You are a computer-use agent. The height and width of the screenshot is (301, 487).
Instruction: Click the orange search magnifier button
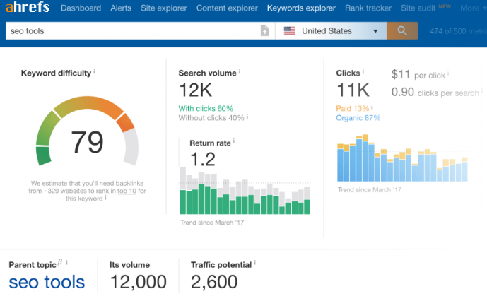tap(402, 31)
